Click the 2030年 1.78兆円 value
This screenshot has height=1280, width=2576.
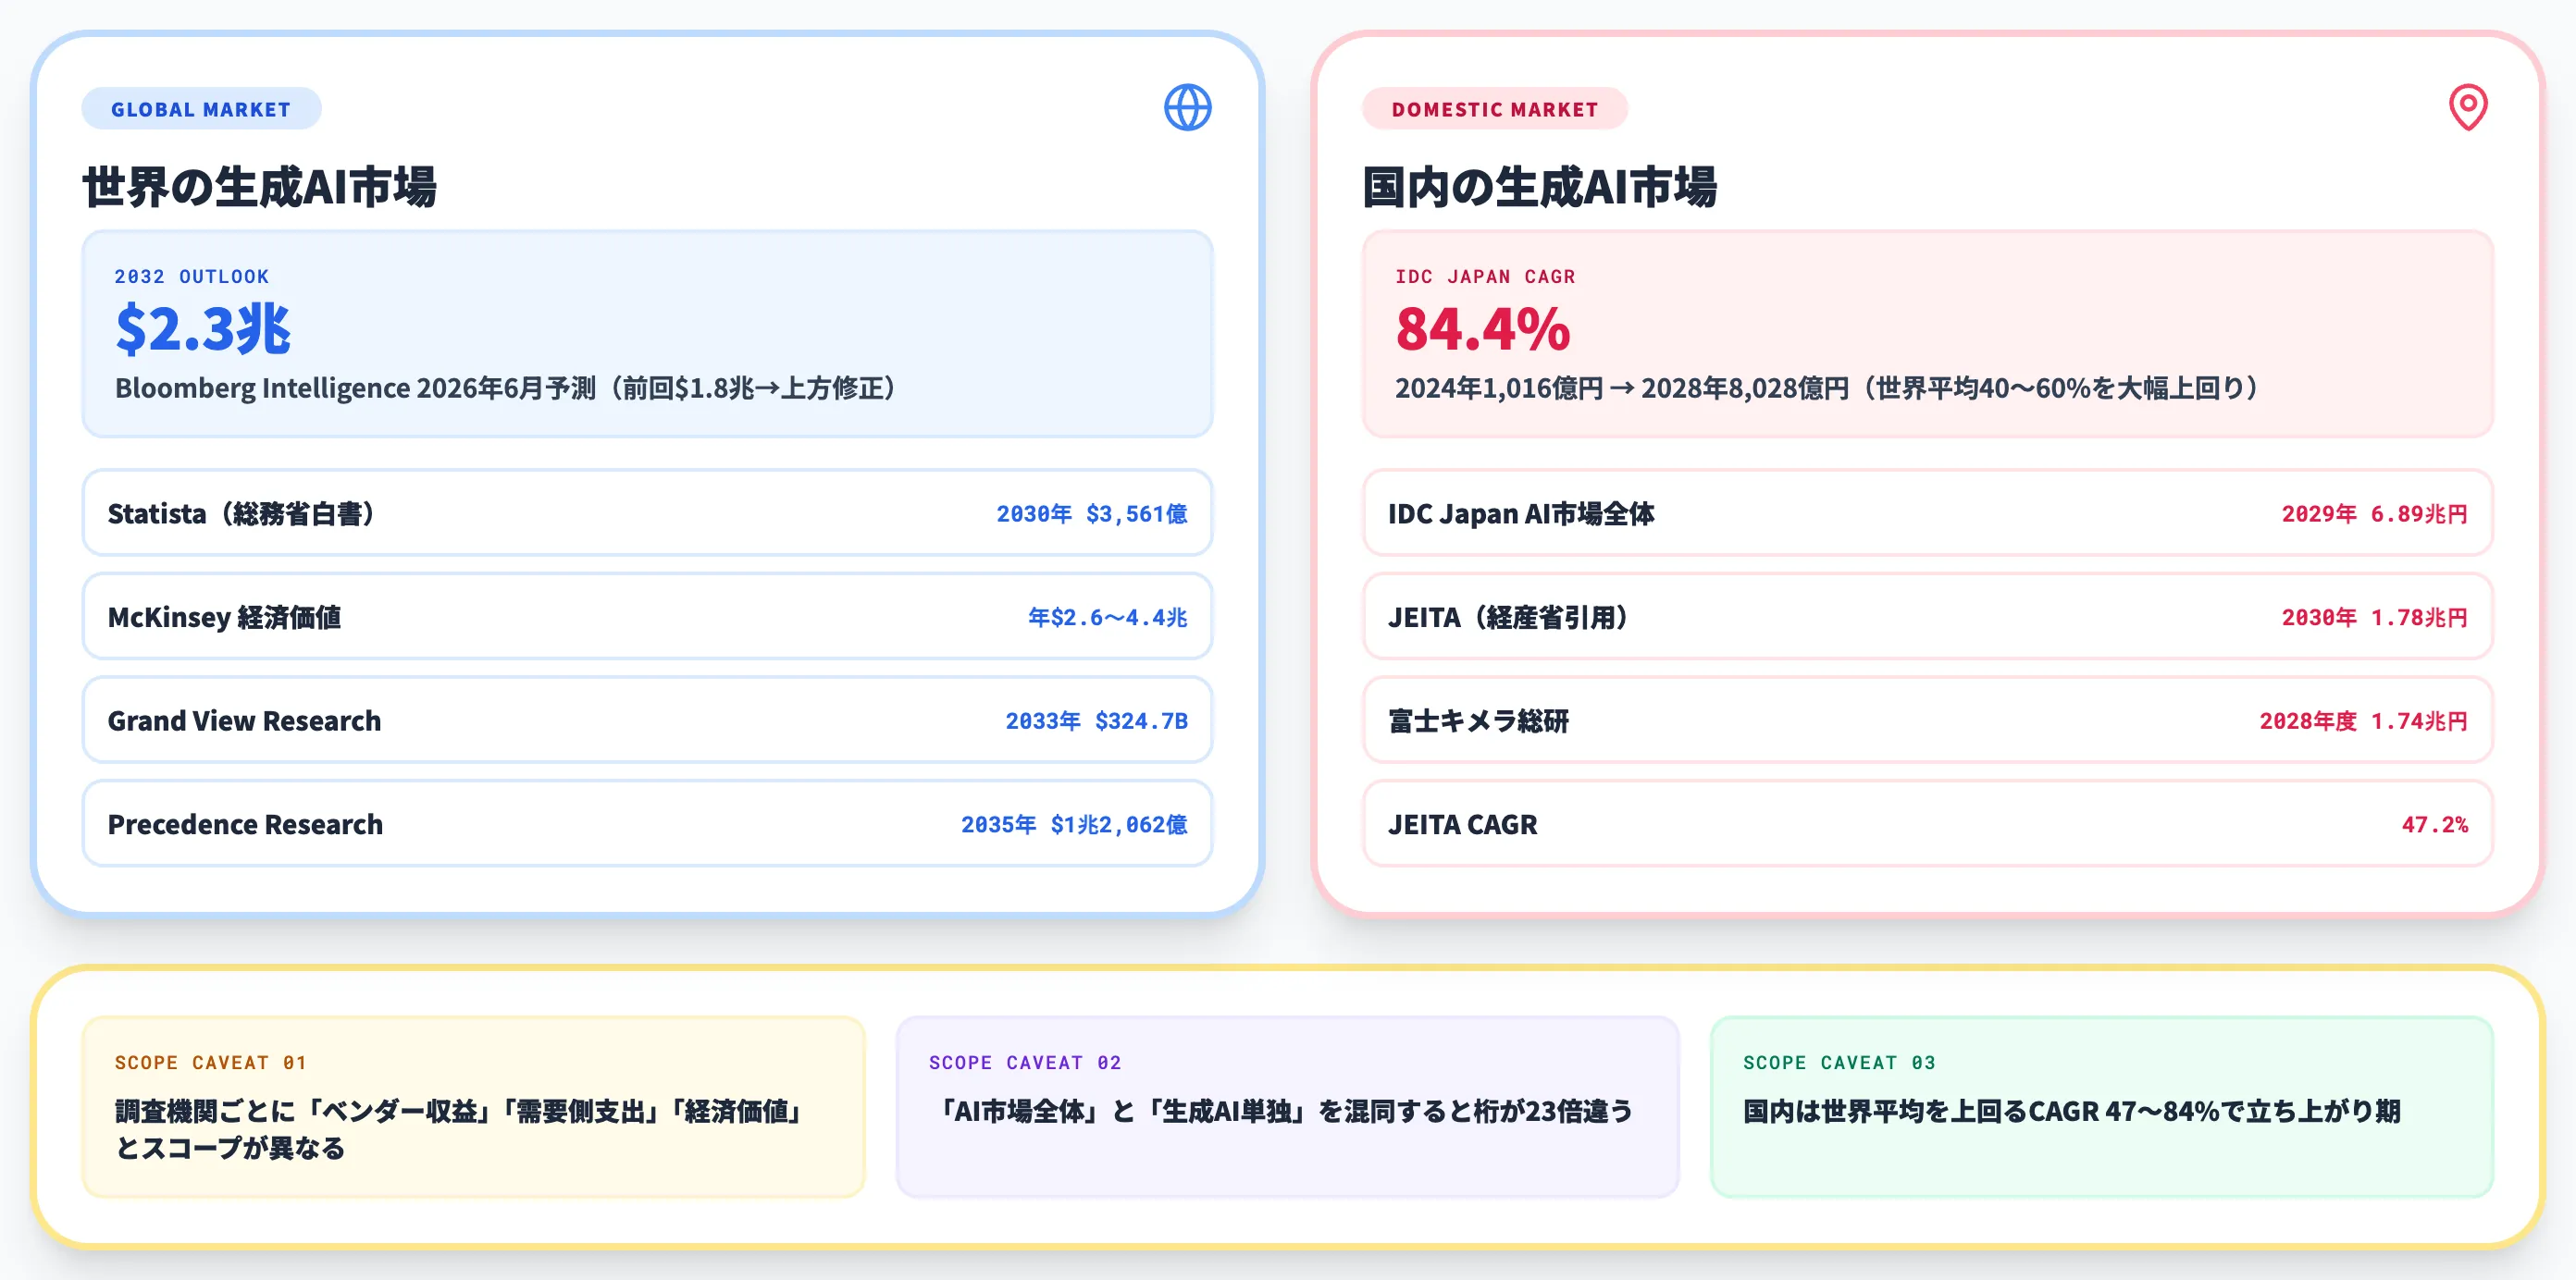(x=2374, y=618)
